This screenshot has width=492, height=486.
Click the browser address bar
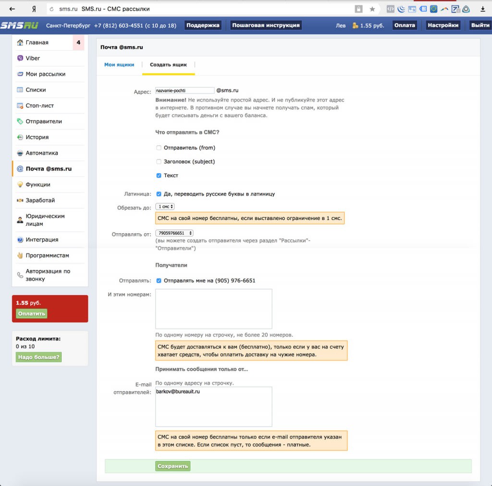pos(201,9)
